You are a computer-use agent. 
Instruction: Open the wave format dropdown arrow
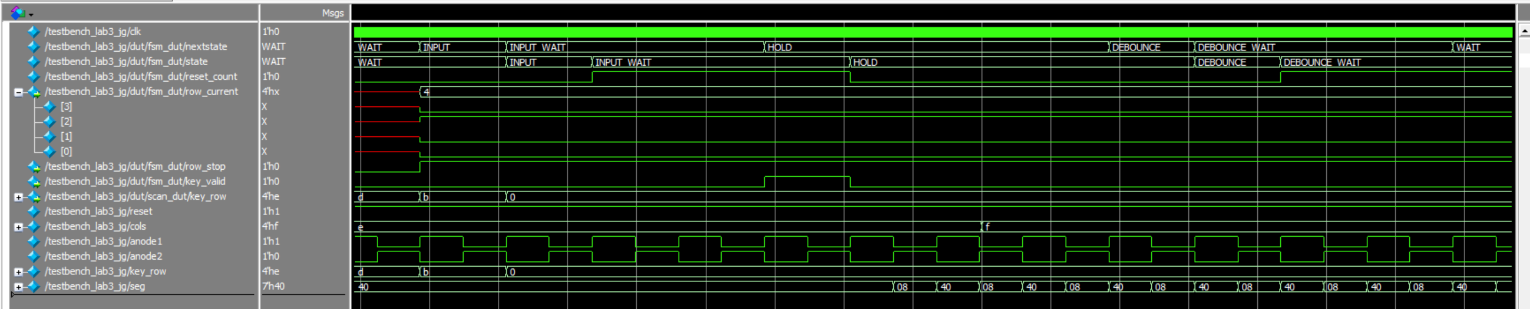coord(31,14)
